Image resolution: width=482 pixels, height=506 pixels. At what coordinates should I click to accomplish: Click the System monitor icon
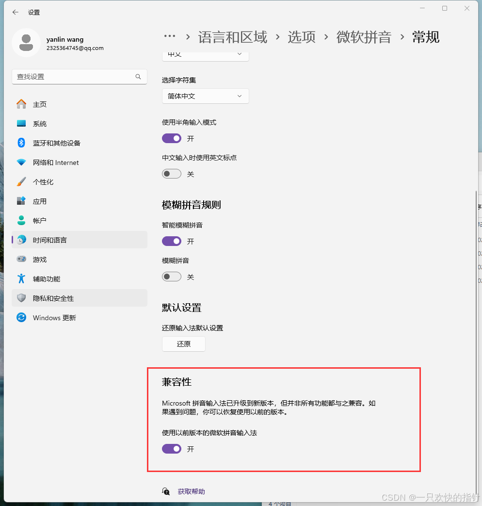pos(21,123)
